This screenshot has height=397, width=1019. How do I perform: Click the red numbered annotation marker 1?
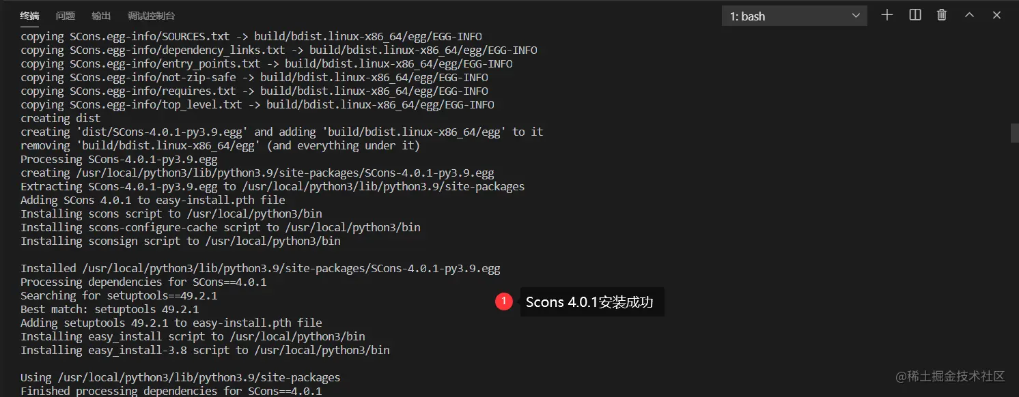tap(504, 302)
